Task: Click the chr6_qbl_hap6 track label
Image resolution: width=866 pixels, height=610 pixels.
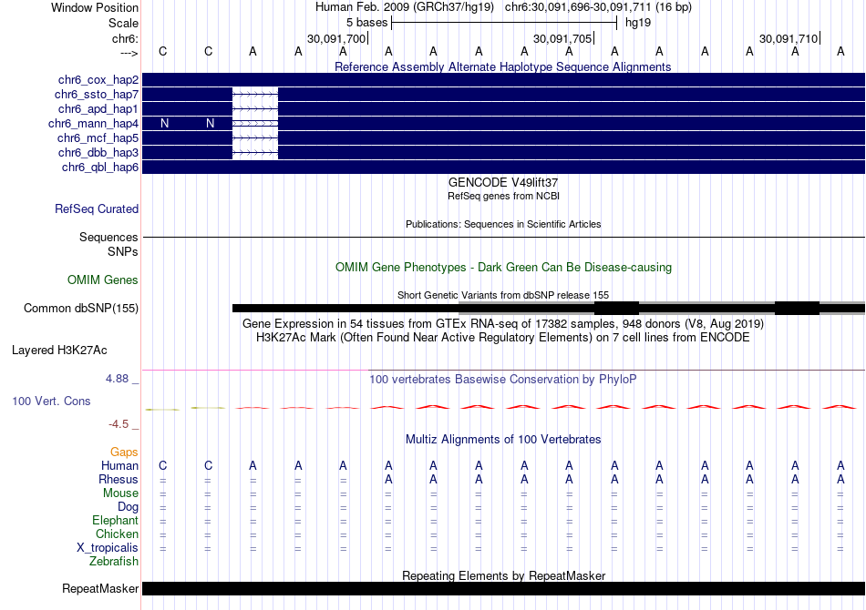Action: [100, 168]
